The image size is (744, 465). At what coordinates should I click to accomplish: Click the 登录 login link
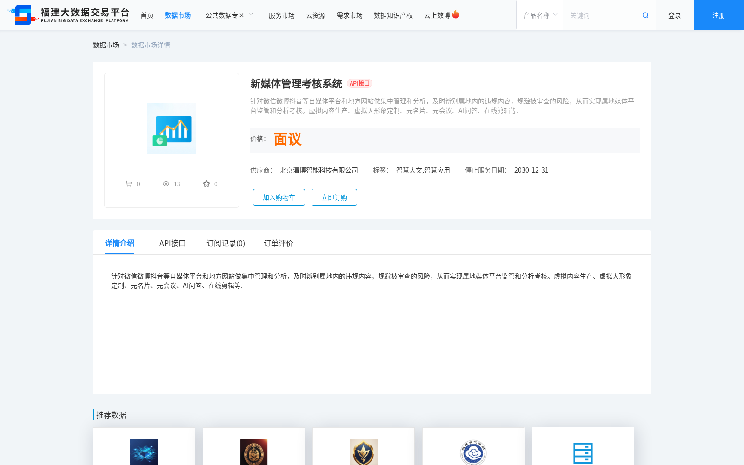coord(674,15)
